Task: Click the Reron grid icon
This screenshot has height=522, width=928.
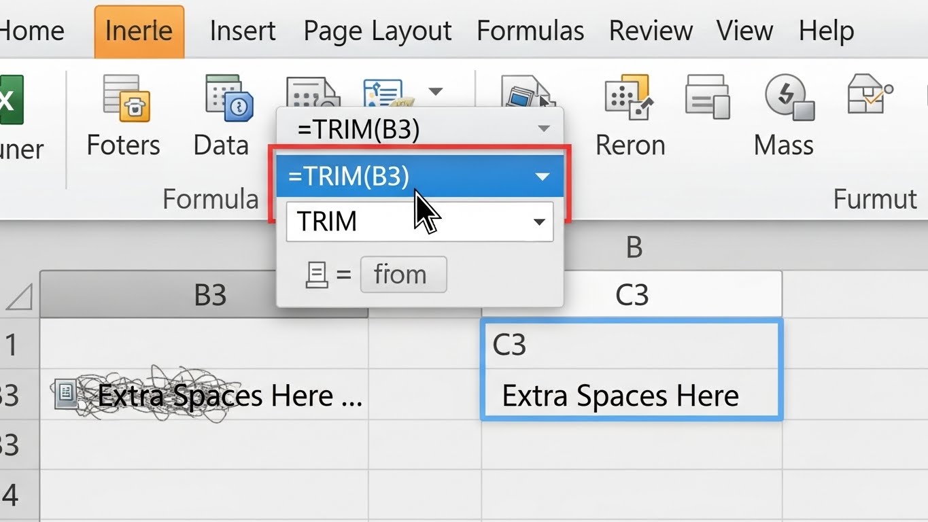Action: (x=628, y=97)
